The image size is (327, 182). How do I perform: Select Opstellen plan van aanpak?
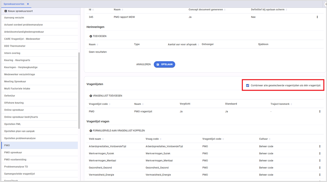[40, 131]
